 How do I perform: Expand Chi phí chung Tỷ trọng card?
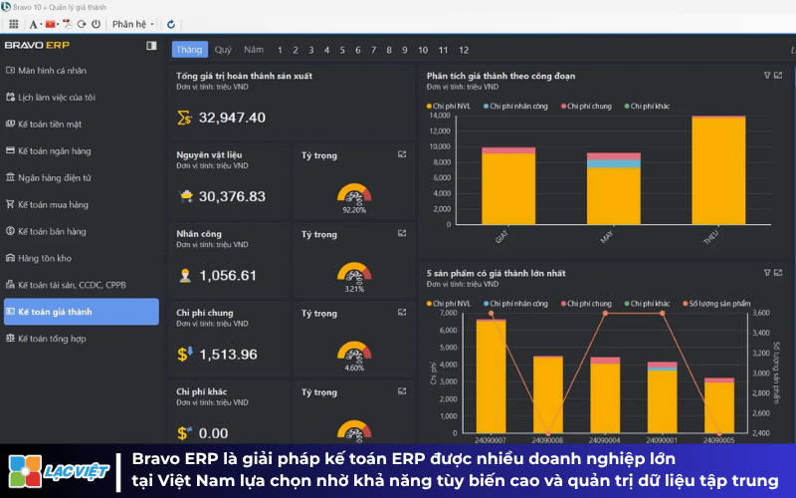[402, 312]
